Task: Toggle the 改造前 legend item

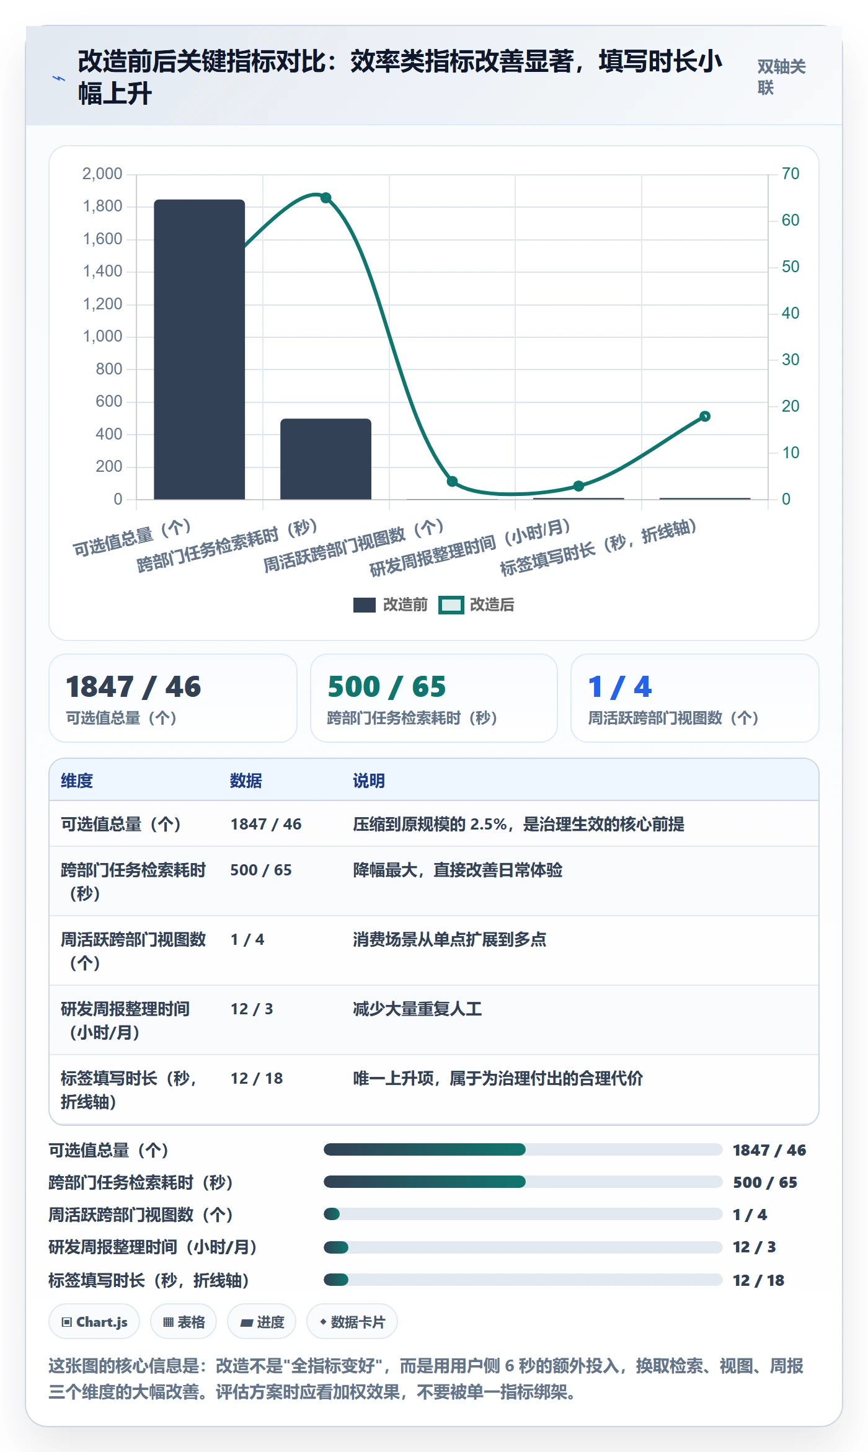Action: pyautogui.click(x=391, y=604)
